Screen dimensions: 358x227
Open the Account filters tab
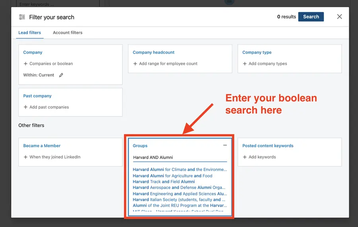coord(68,33)
